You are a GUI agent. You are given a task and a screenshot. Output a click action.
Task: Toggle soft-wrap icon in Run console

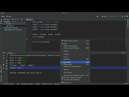coord(7,61)
